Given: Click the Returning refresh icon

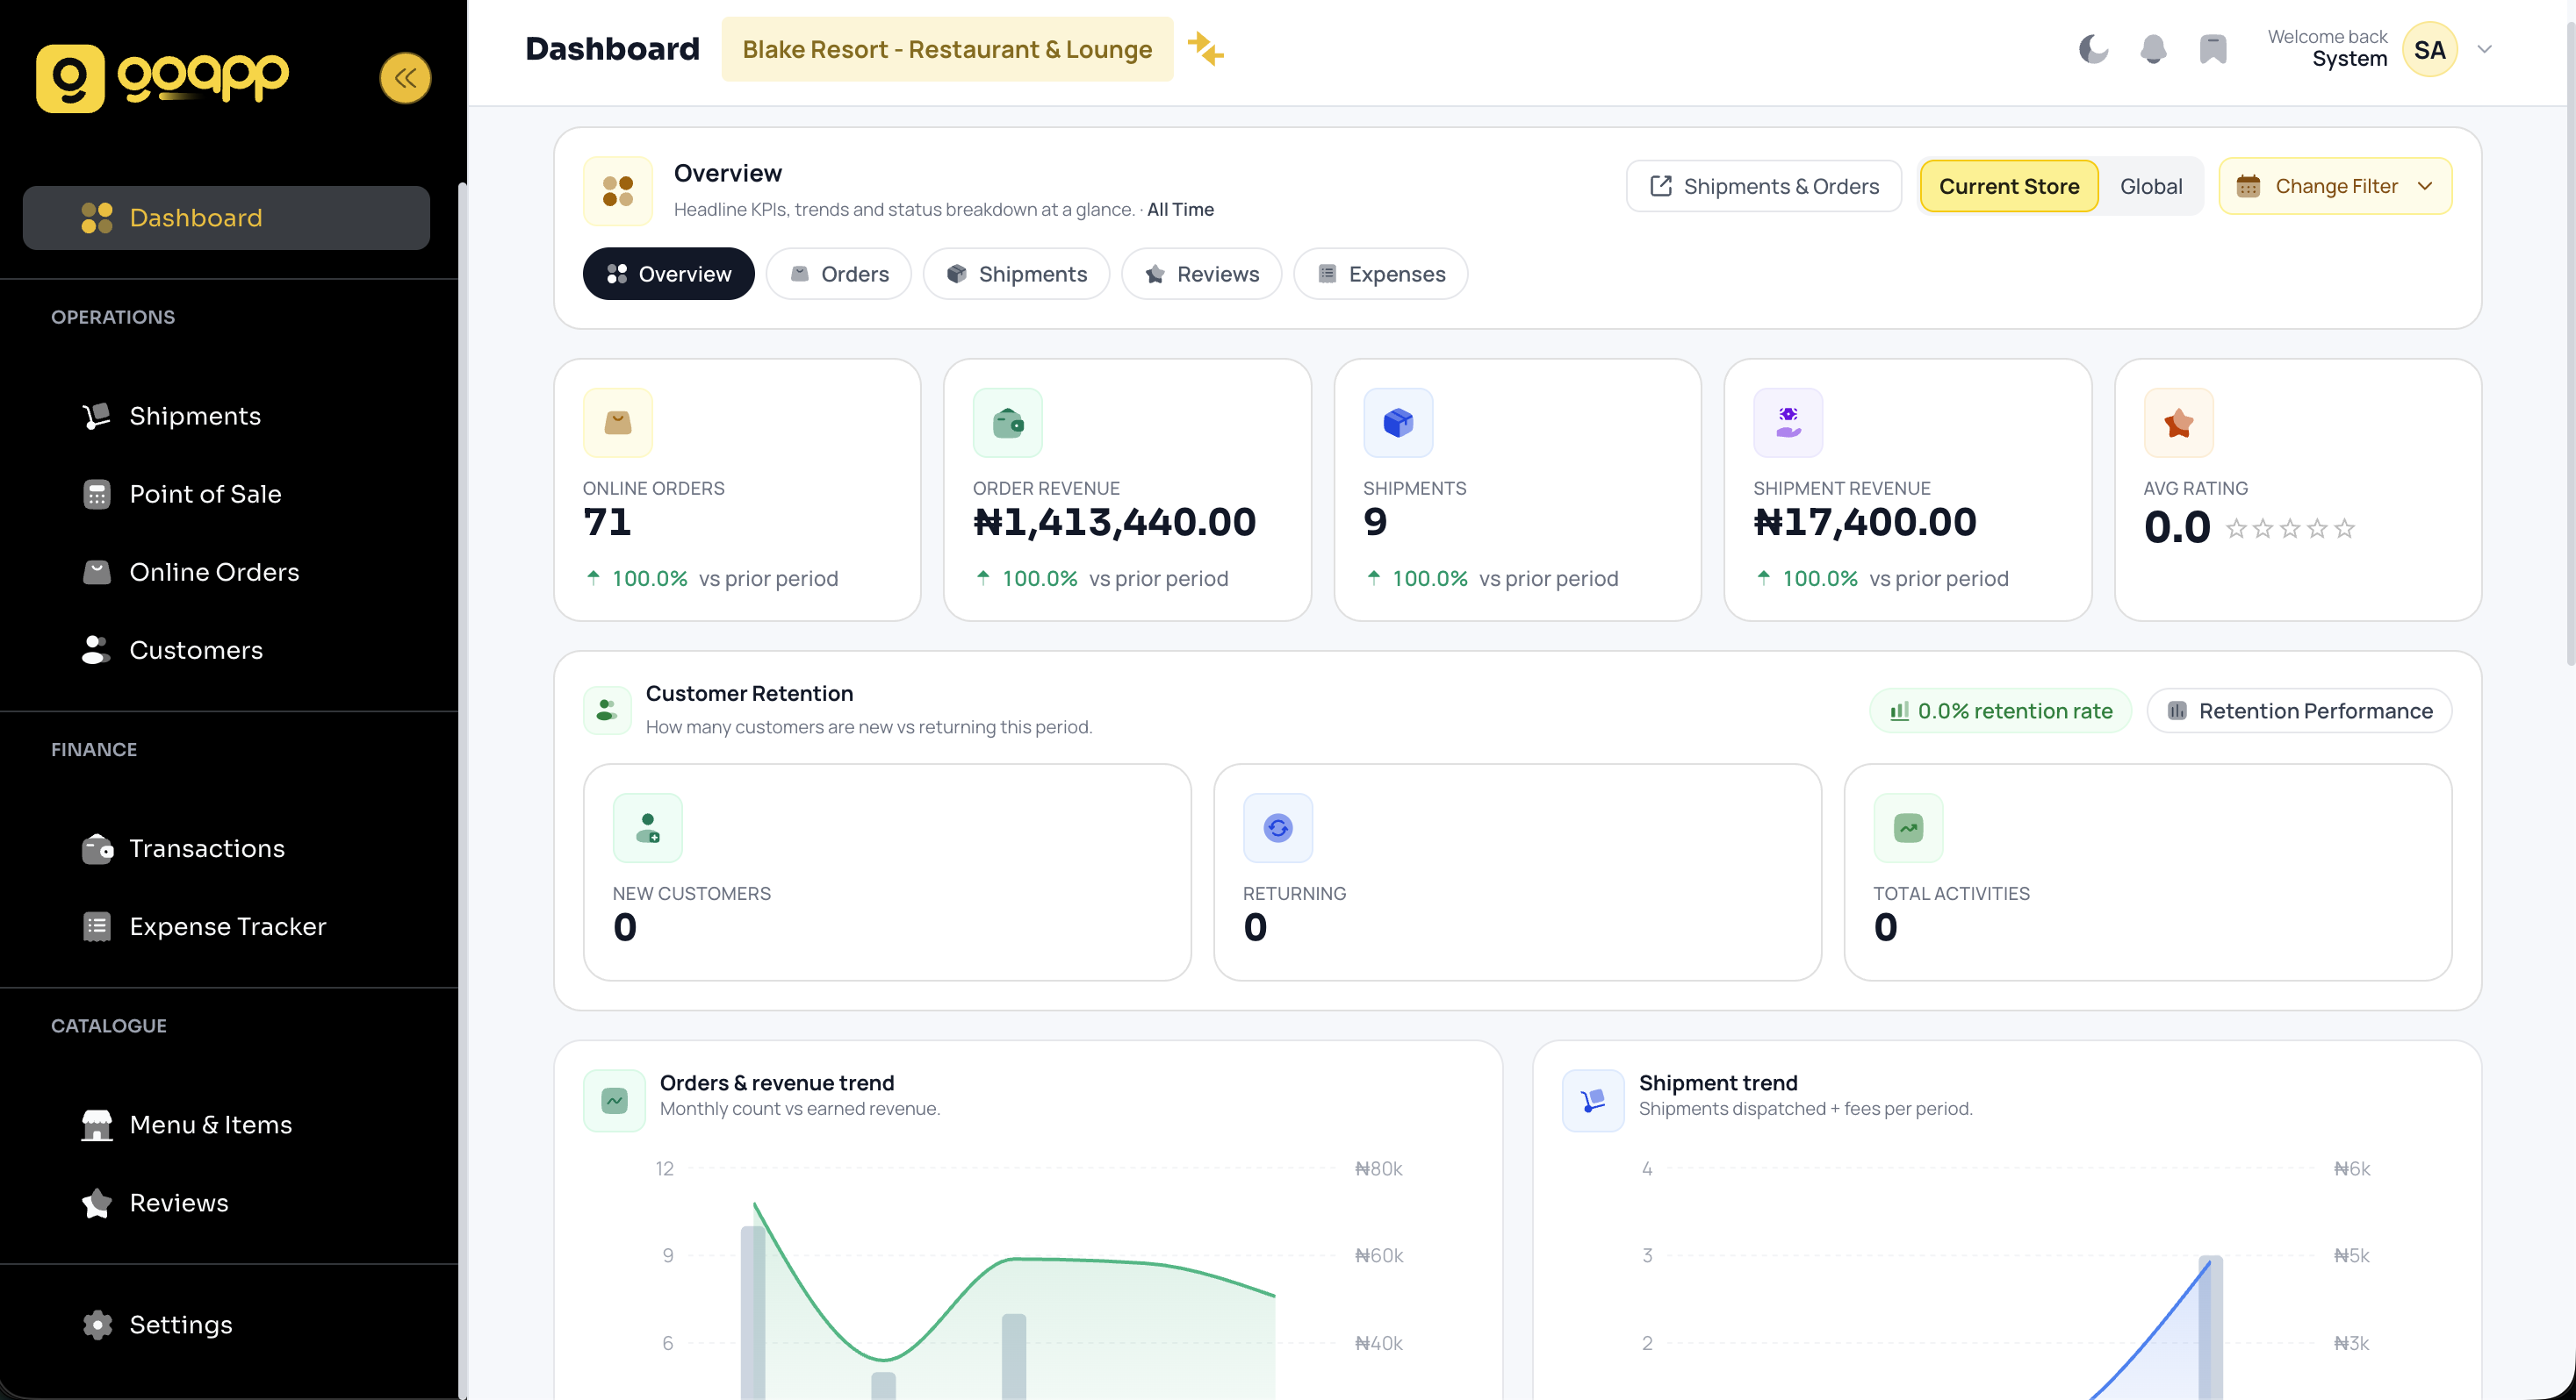Looking at the screenshot, I should pyautogui.click(x=1278, y=827).
